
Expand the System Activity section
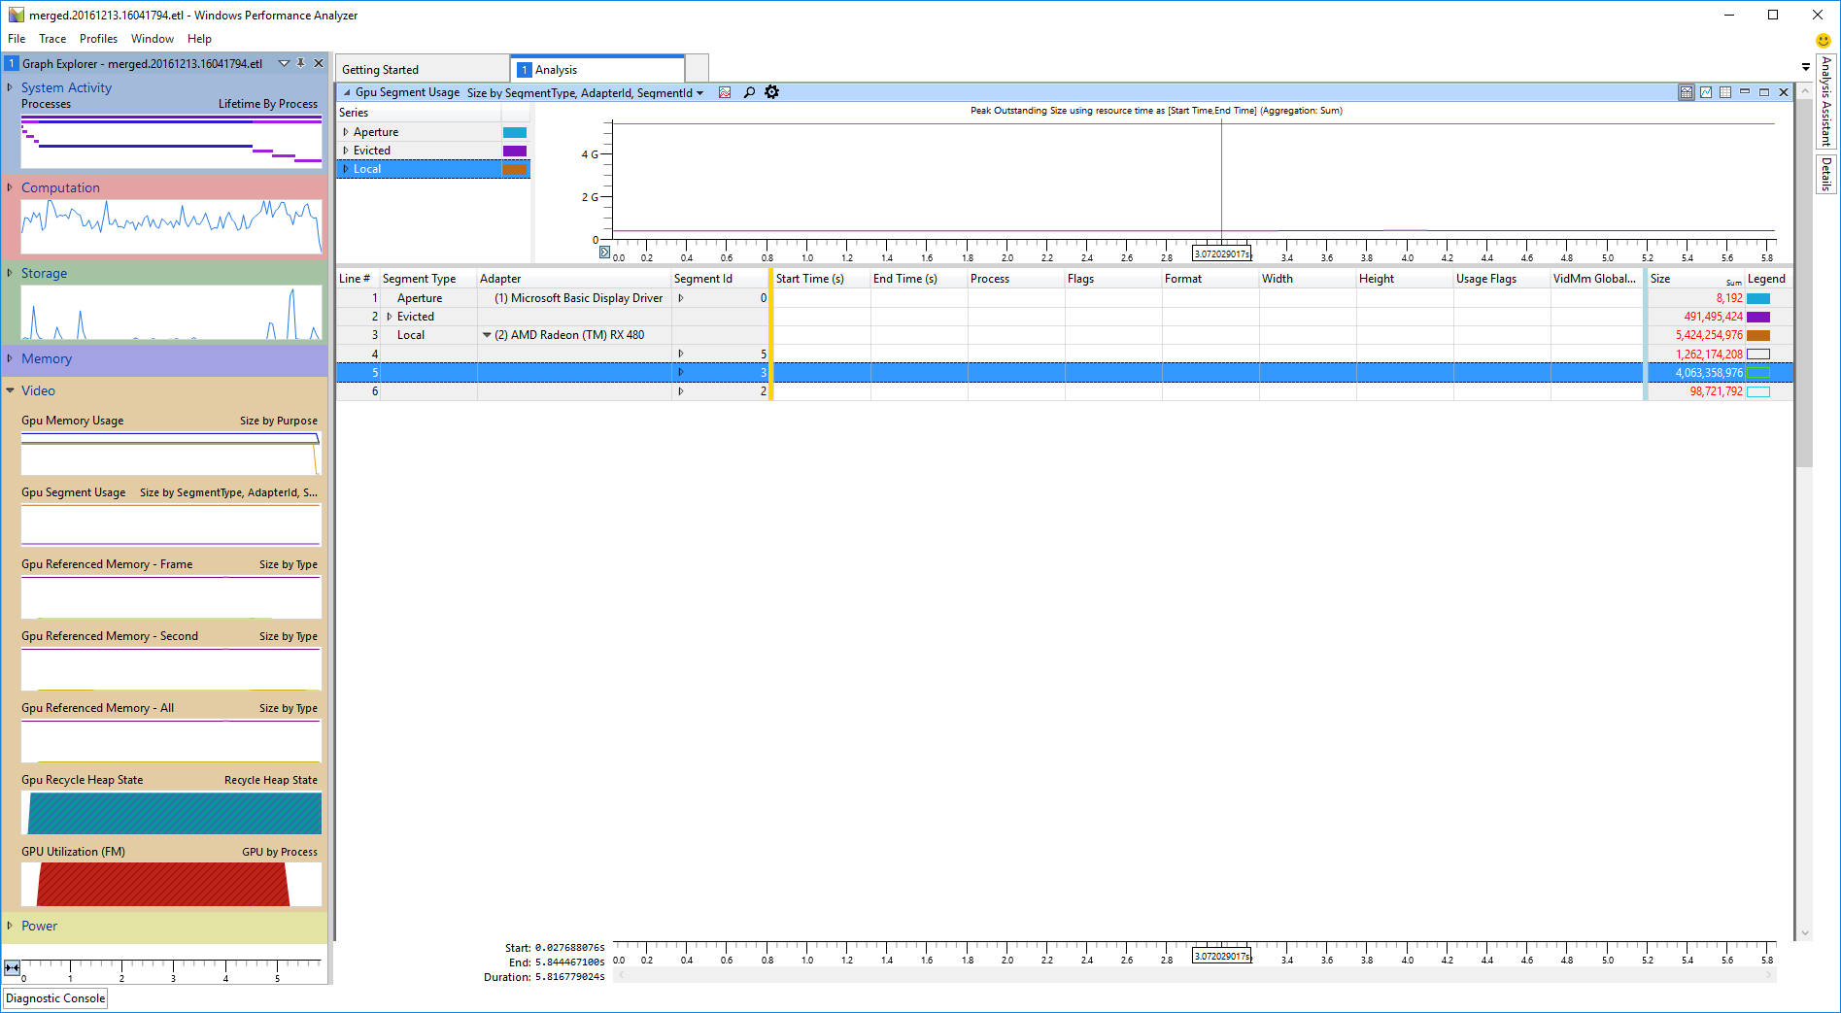[10, 87]
